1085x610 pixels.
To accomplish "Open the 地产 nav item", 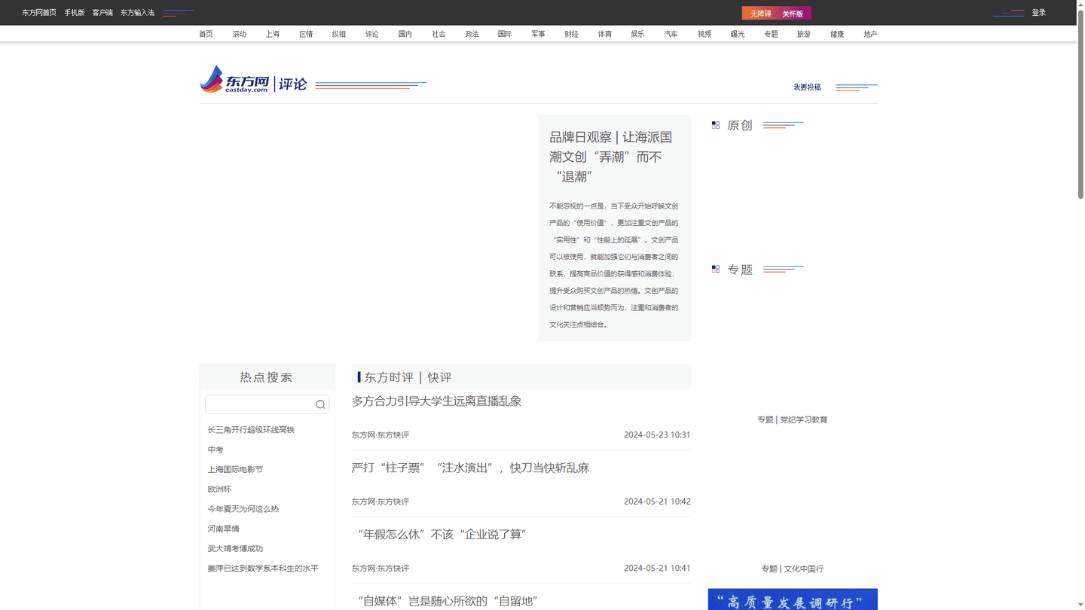I will point(870,34).
